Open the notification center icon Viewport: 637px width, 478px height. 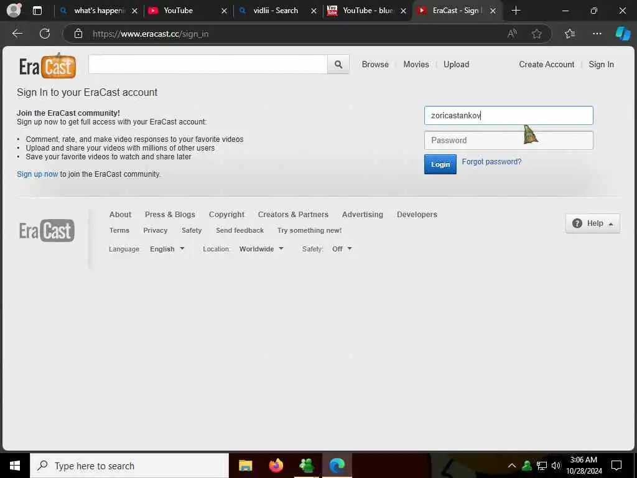click(x=616, y=466)
